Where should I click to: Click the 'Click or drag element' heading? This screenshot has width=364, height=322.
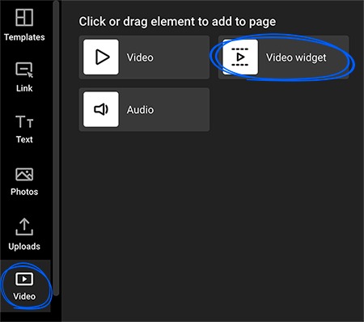177,22
